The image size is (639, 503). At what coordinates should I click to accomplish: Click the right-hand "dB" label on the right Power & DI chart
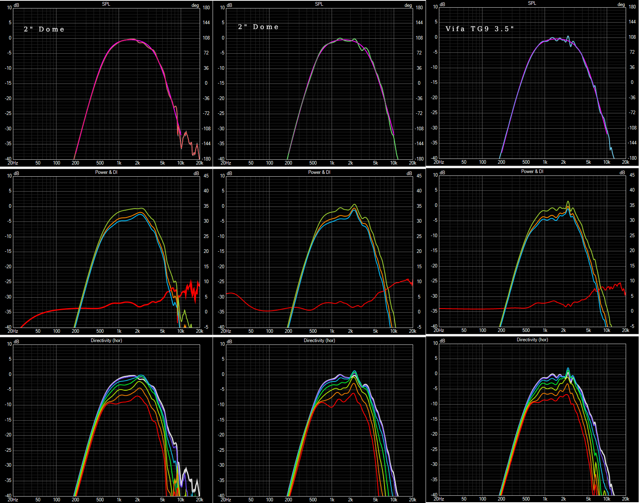622,173
